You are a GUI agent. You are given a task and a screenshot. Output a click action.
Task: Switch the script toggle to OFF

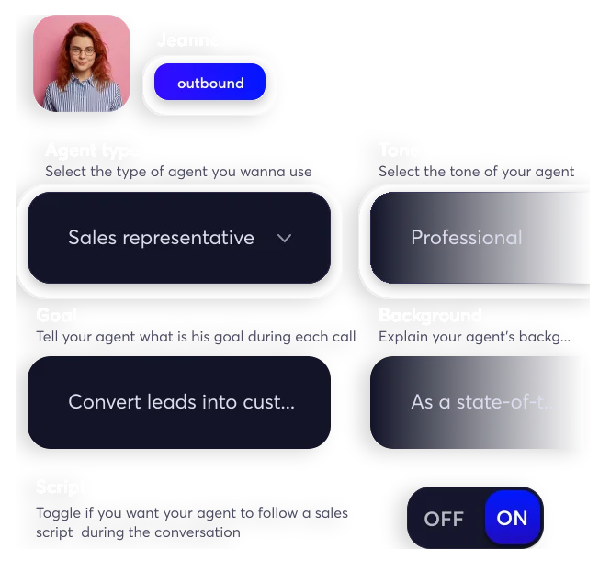point(444,519)
